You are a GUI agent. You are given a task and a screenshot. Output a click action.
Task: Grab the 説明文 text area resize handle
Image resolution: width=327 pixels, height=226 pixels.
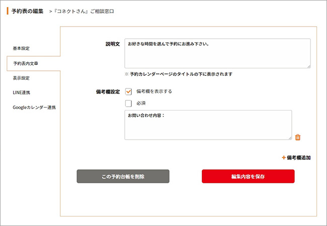click(x=308, y=66)
